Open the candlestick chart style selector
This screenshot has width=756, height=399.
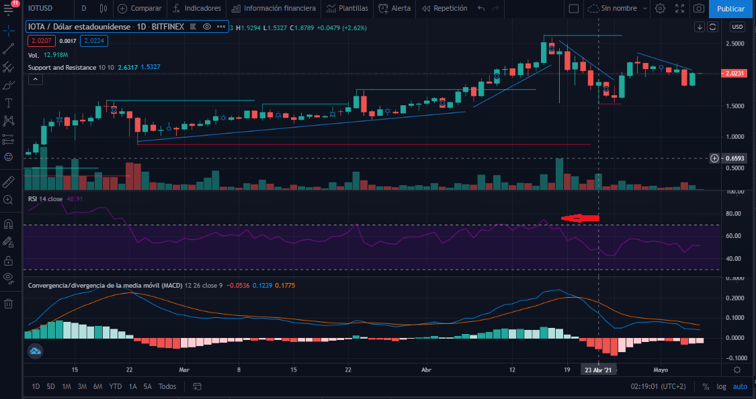(x=103, y=9)
